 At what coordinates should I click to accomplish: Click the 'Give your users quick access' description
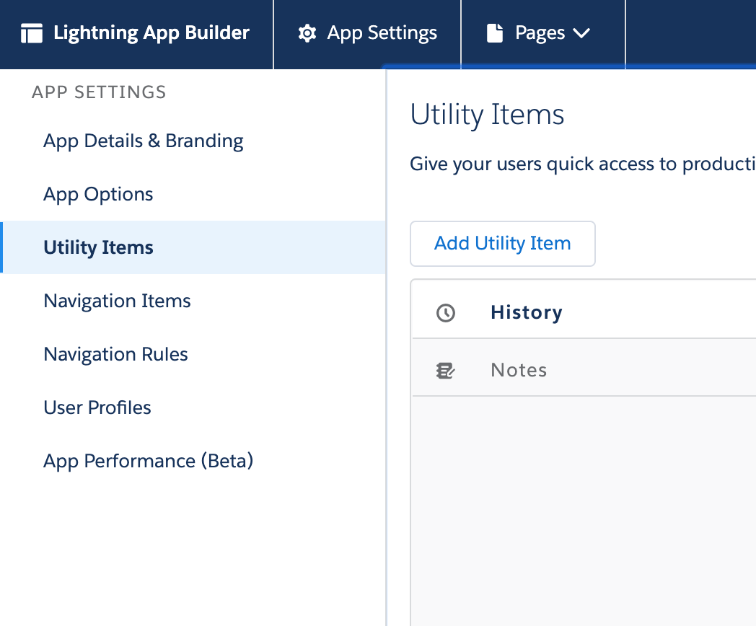click(583, 164)
